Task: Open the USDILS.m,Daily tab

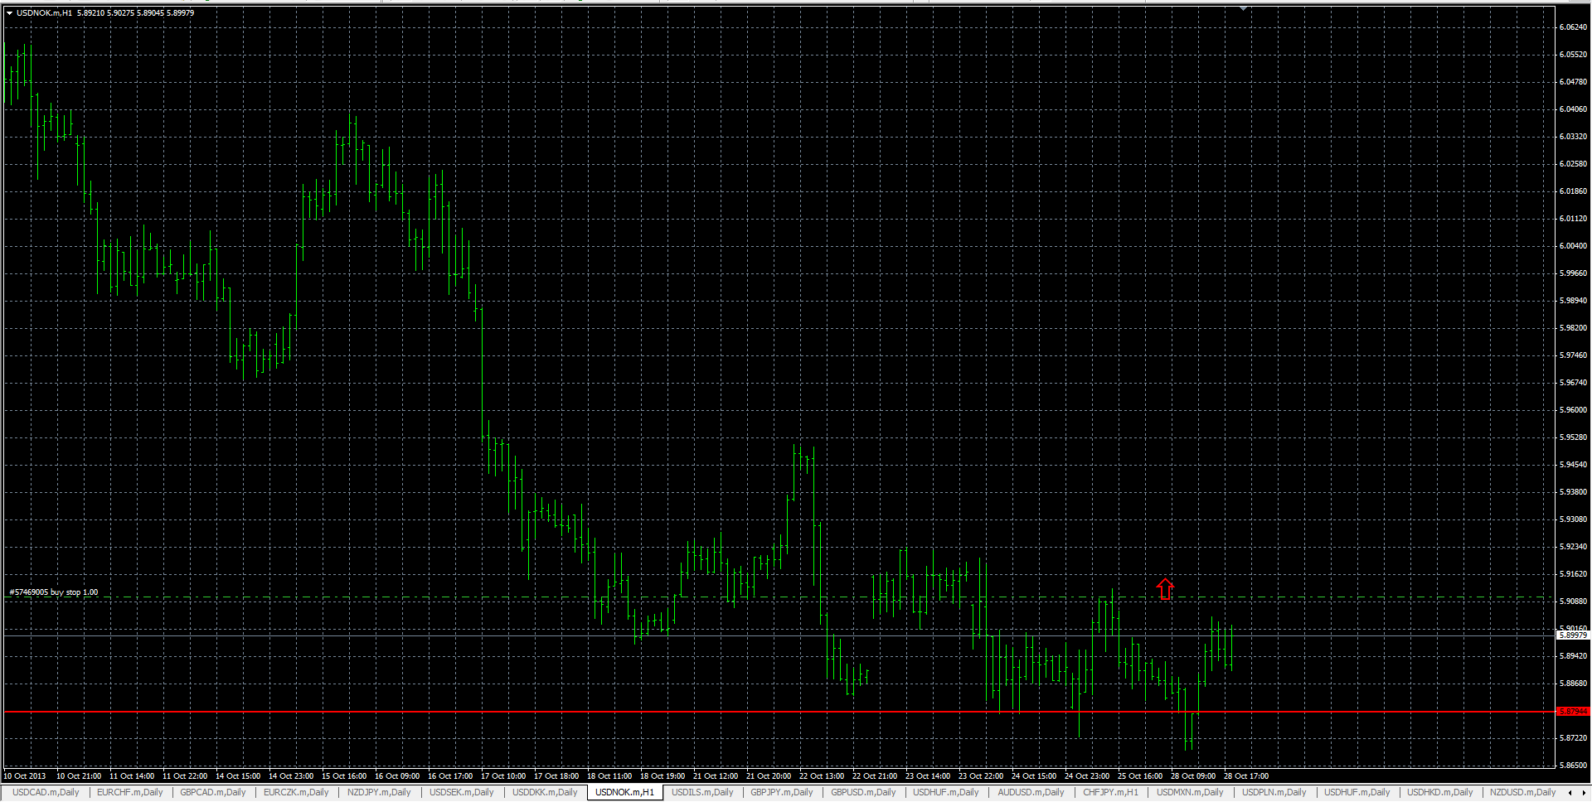Action: click(702, 793)
